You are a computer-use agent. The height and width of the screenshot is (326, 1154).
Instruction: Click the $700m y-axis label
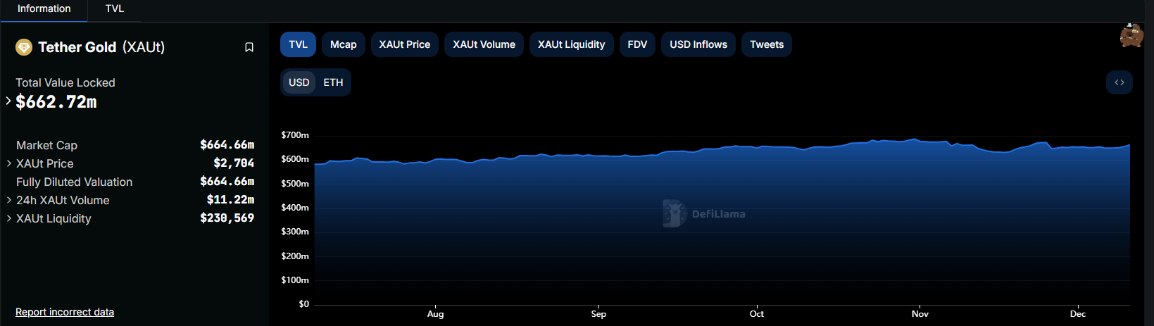[295, 135]
